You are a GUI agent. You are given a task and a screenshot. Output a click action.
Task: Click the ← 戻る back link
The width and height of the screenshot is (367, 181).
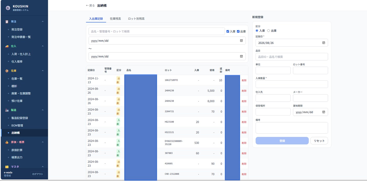coord(90,6)
